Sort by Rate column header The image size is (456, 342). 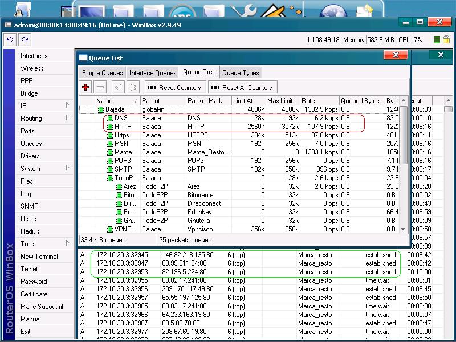[320, 101]
